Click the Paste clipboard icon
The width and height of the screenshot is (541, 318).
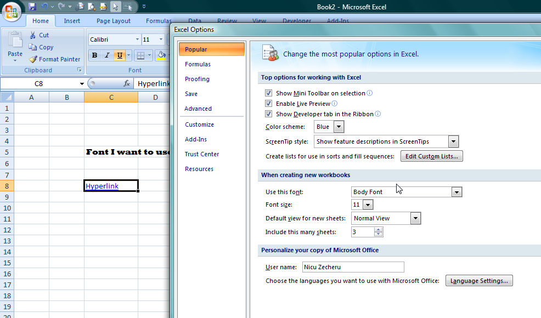click(x=15, y=41)
